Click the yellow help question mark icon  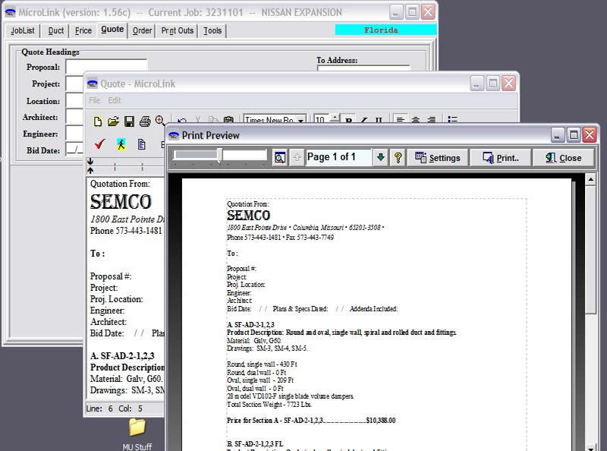398,157
